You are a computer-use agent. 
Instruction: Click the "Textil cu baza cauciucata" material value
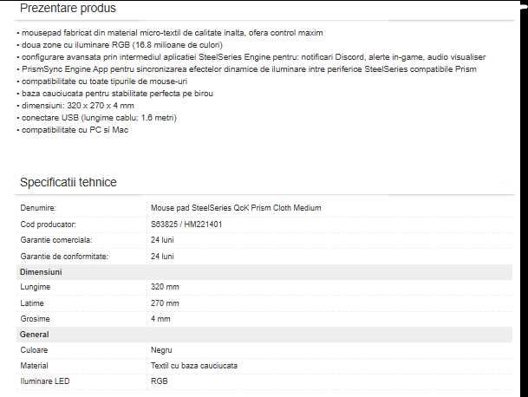(x=194, y=366)
